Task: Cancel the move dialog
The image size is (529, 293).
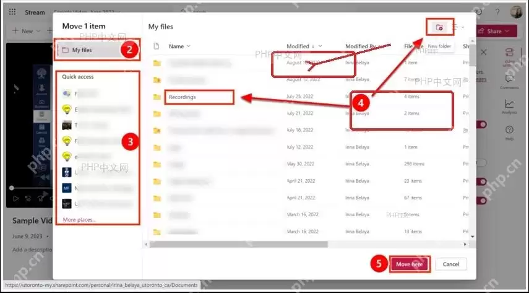Action: click(x=451, y=265)
